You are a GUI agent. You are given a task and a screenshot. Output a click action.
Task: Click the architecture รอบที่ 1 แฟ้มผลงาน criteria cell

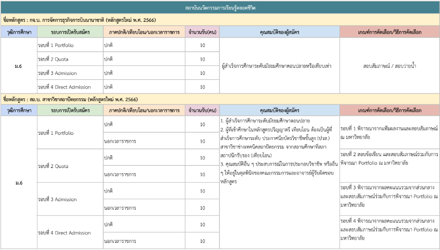click(x=389, y=132)
